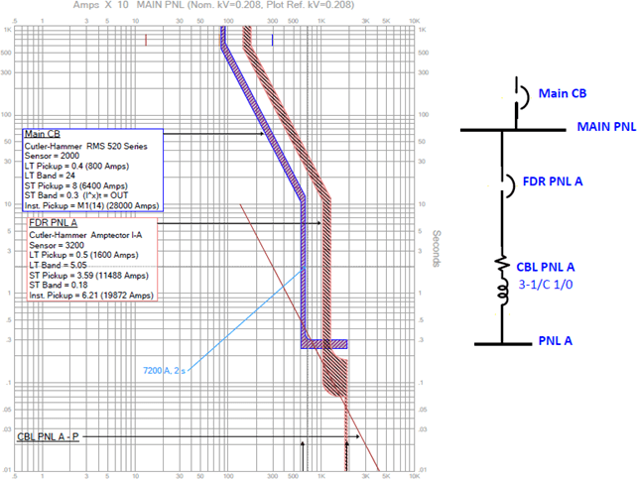This screenshot has width=638, height=479.
Task: Click the '7200 A, 2 s' annotation
Action: tap(164, 371)
